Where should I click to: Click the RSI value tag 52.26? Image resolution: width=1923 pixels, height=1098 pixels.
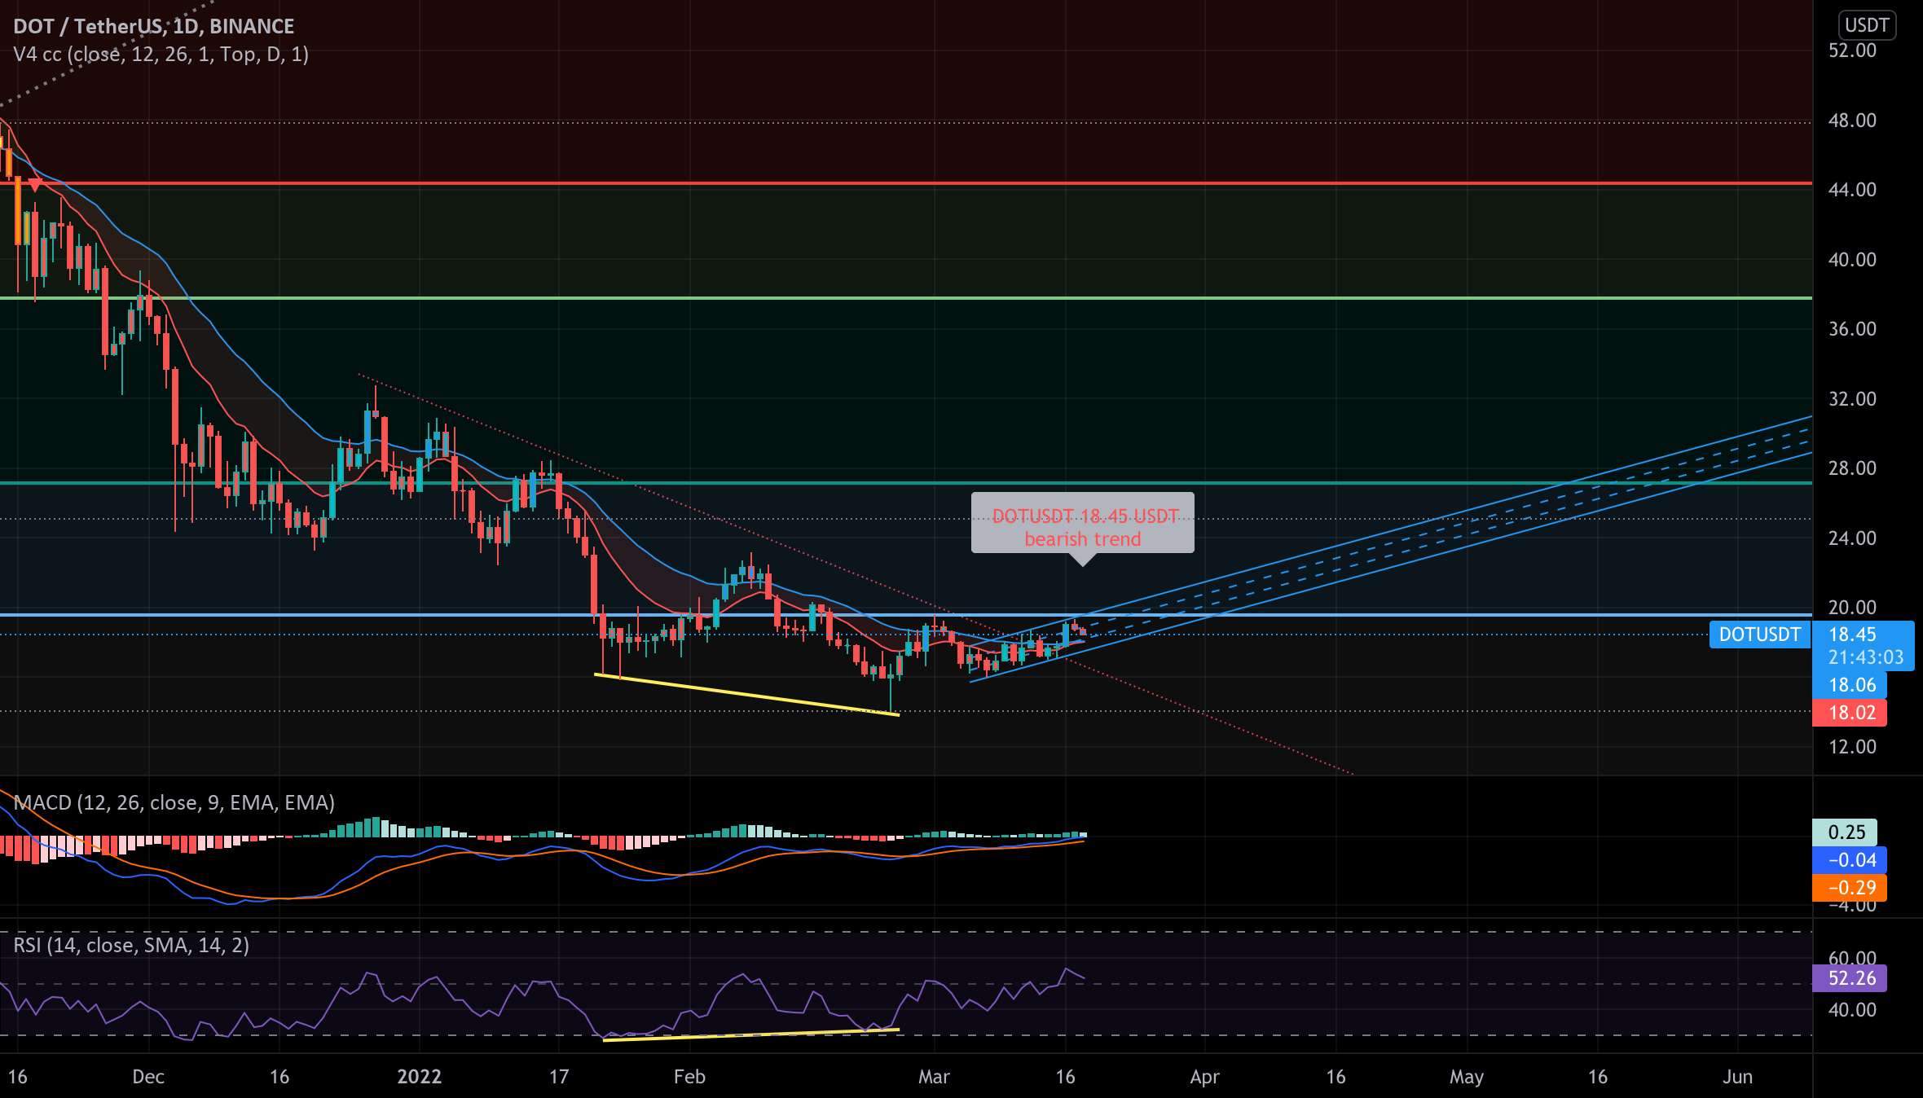tap(1850, 978)
